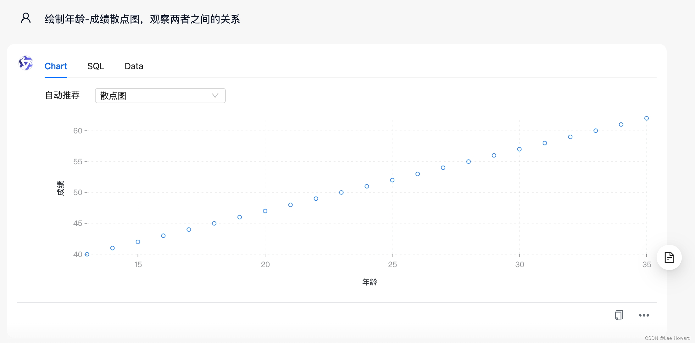This screenshot has height=343, width=695.
Task: Click the scatter point above age 15
Action: click(138, 242)
